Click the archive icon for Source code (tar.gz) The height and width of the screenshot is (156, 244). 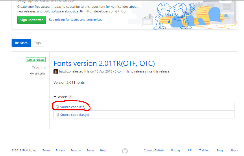(57, 114)
